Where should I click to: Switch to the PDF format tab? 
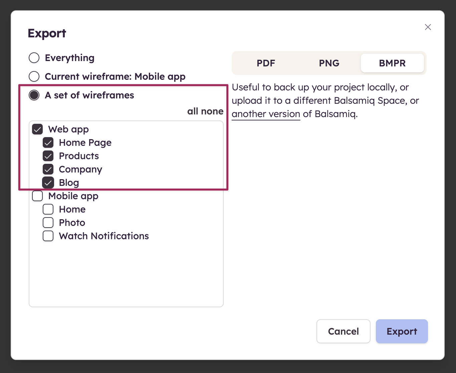266,63
